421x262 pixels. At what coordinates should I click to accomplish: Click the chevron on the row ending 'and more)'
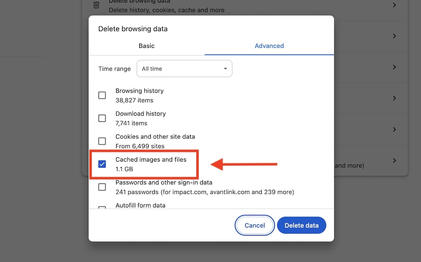click(x=394, y=160)
